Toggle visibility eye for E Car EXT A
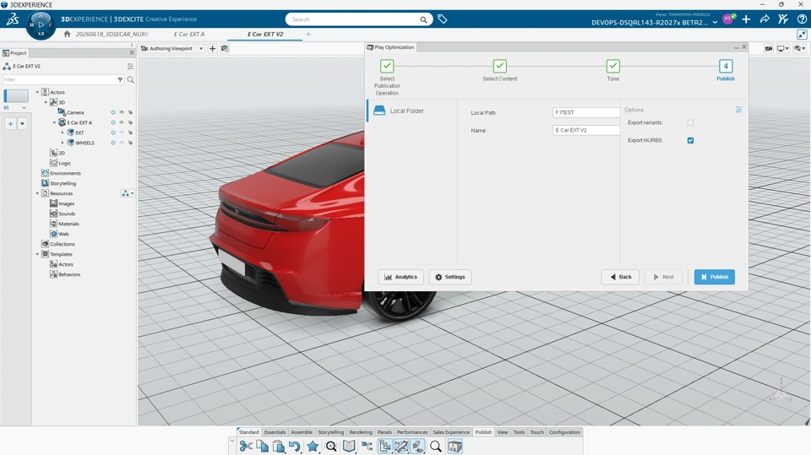The height and width of the screenshot is (455, 811). [122, 122]
